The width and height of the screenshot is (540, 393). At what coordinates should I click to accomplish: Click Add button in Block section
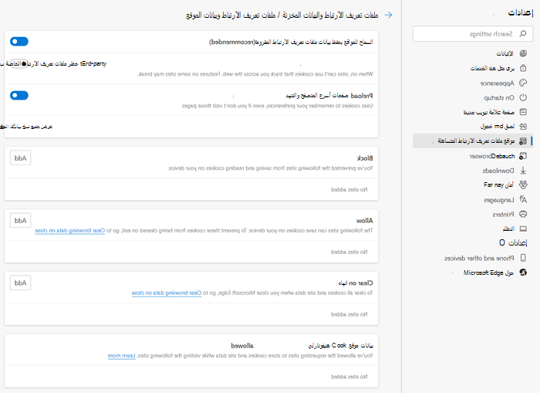click(x=20, y=158)
